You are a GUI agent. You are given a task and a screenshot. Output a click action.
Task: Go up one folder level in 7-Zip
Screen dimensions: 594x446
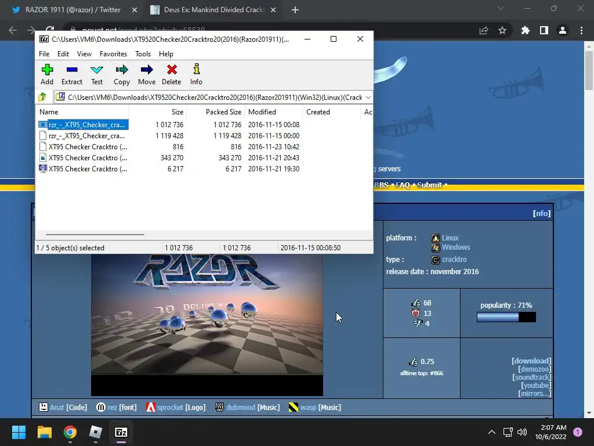coord(42,97)
